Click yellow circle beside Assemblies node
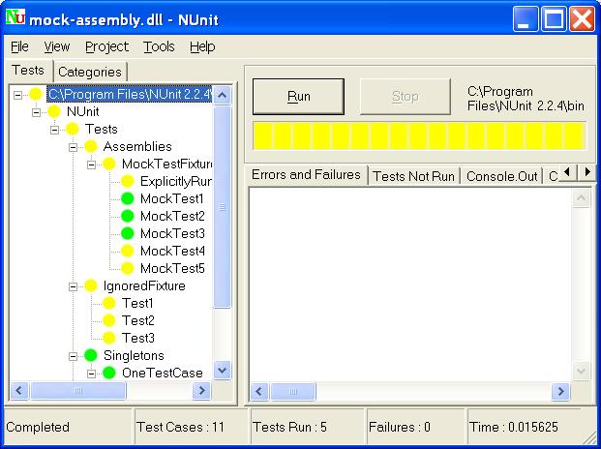Screen dimensions: 601x449 point(90,146)
